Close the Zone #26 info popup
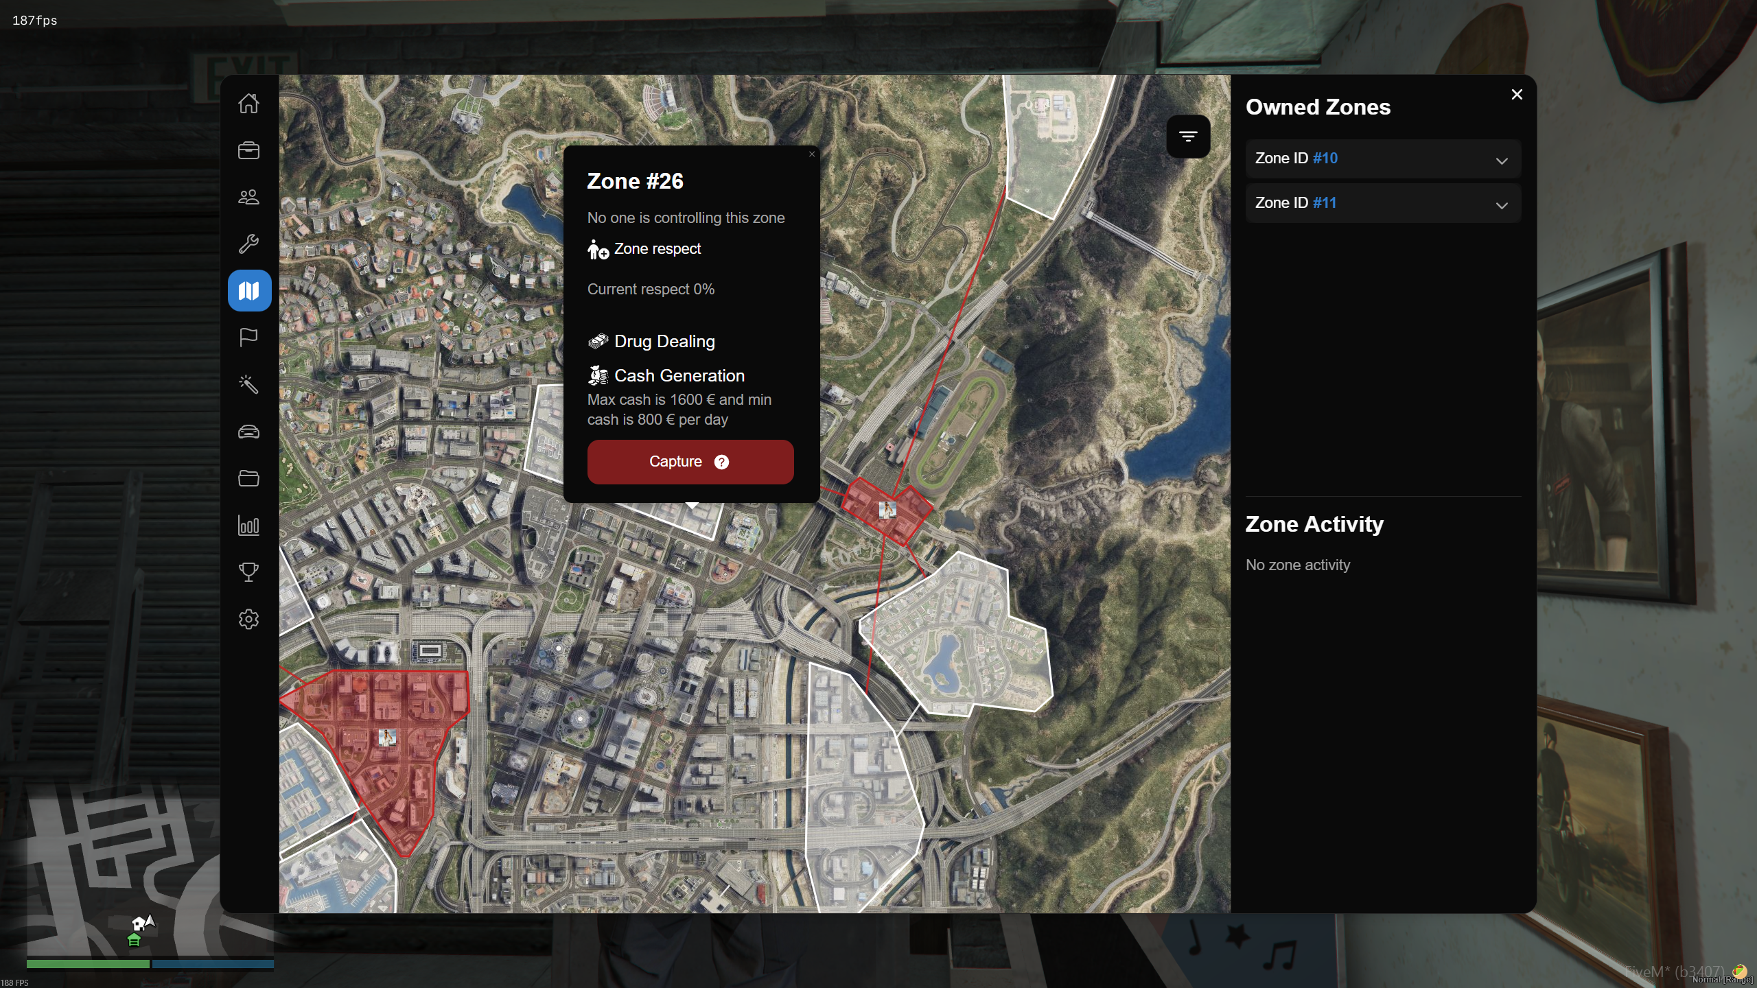 coord(811,154)
